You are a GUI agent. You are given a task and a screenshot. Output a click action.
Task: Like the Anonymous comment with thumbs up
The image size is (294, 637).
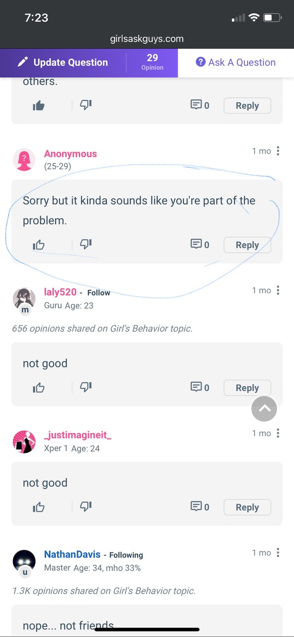tap(39, 245)
